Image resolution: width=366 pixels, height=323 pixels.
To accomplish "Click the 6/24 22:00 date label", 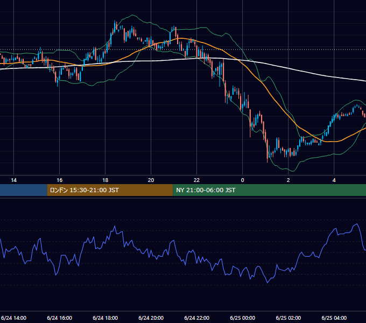I will click(x=197, y=318).
